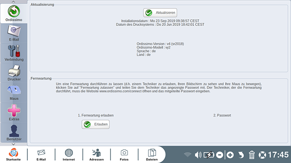Select the Verbindung tools icon
The height and width of the screenshot is (163, 291).
pos(14,53)
